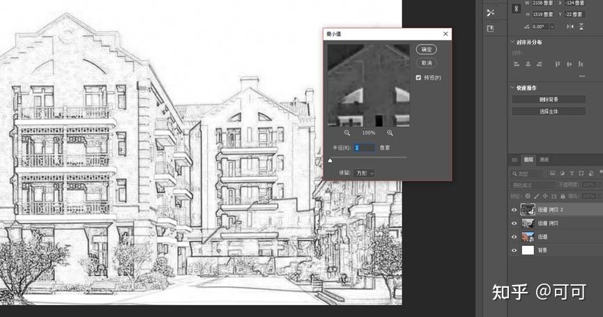The width and height of the screenshot is (603, 317).
Task: Align bottom edges in the Align section
Action: coord(580,64)
